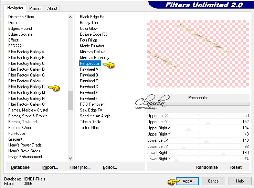Select Filter Factory Gallery G
Image resolution: width=254 pixels, height=188 pixels.
[27, 75]
